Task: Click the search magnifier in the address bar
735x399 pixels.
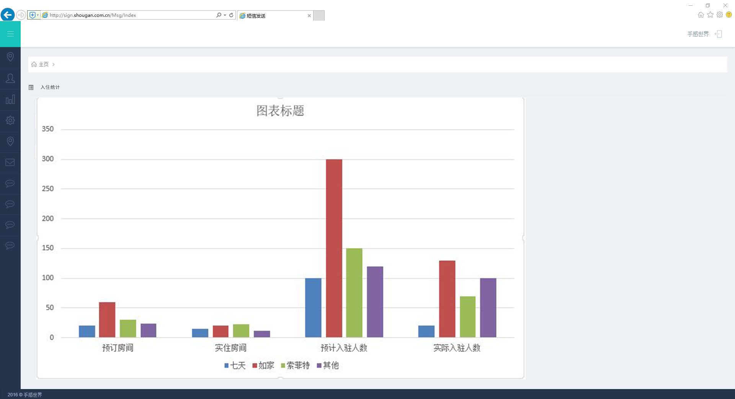Action: [x=219, y=15]
